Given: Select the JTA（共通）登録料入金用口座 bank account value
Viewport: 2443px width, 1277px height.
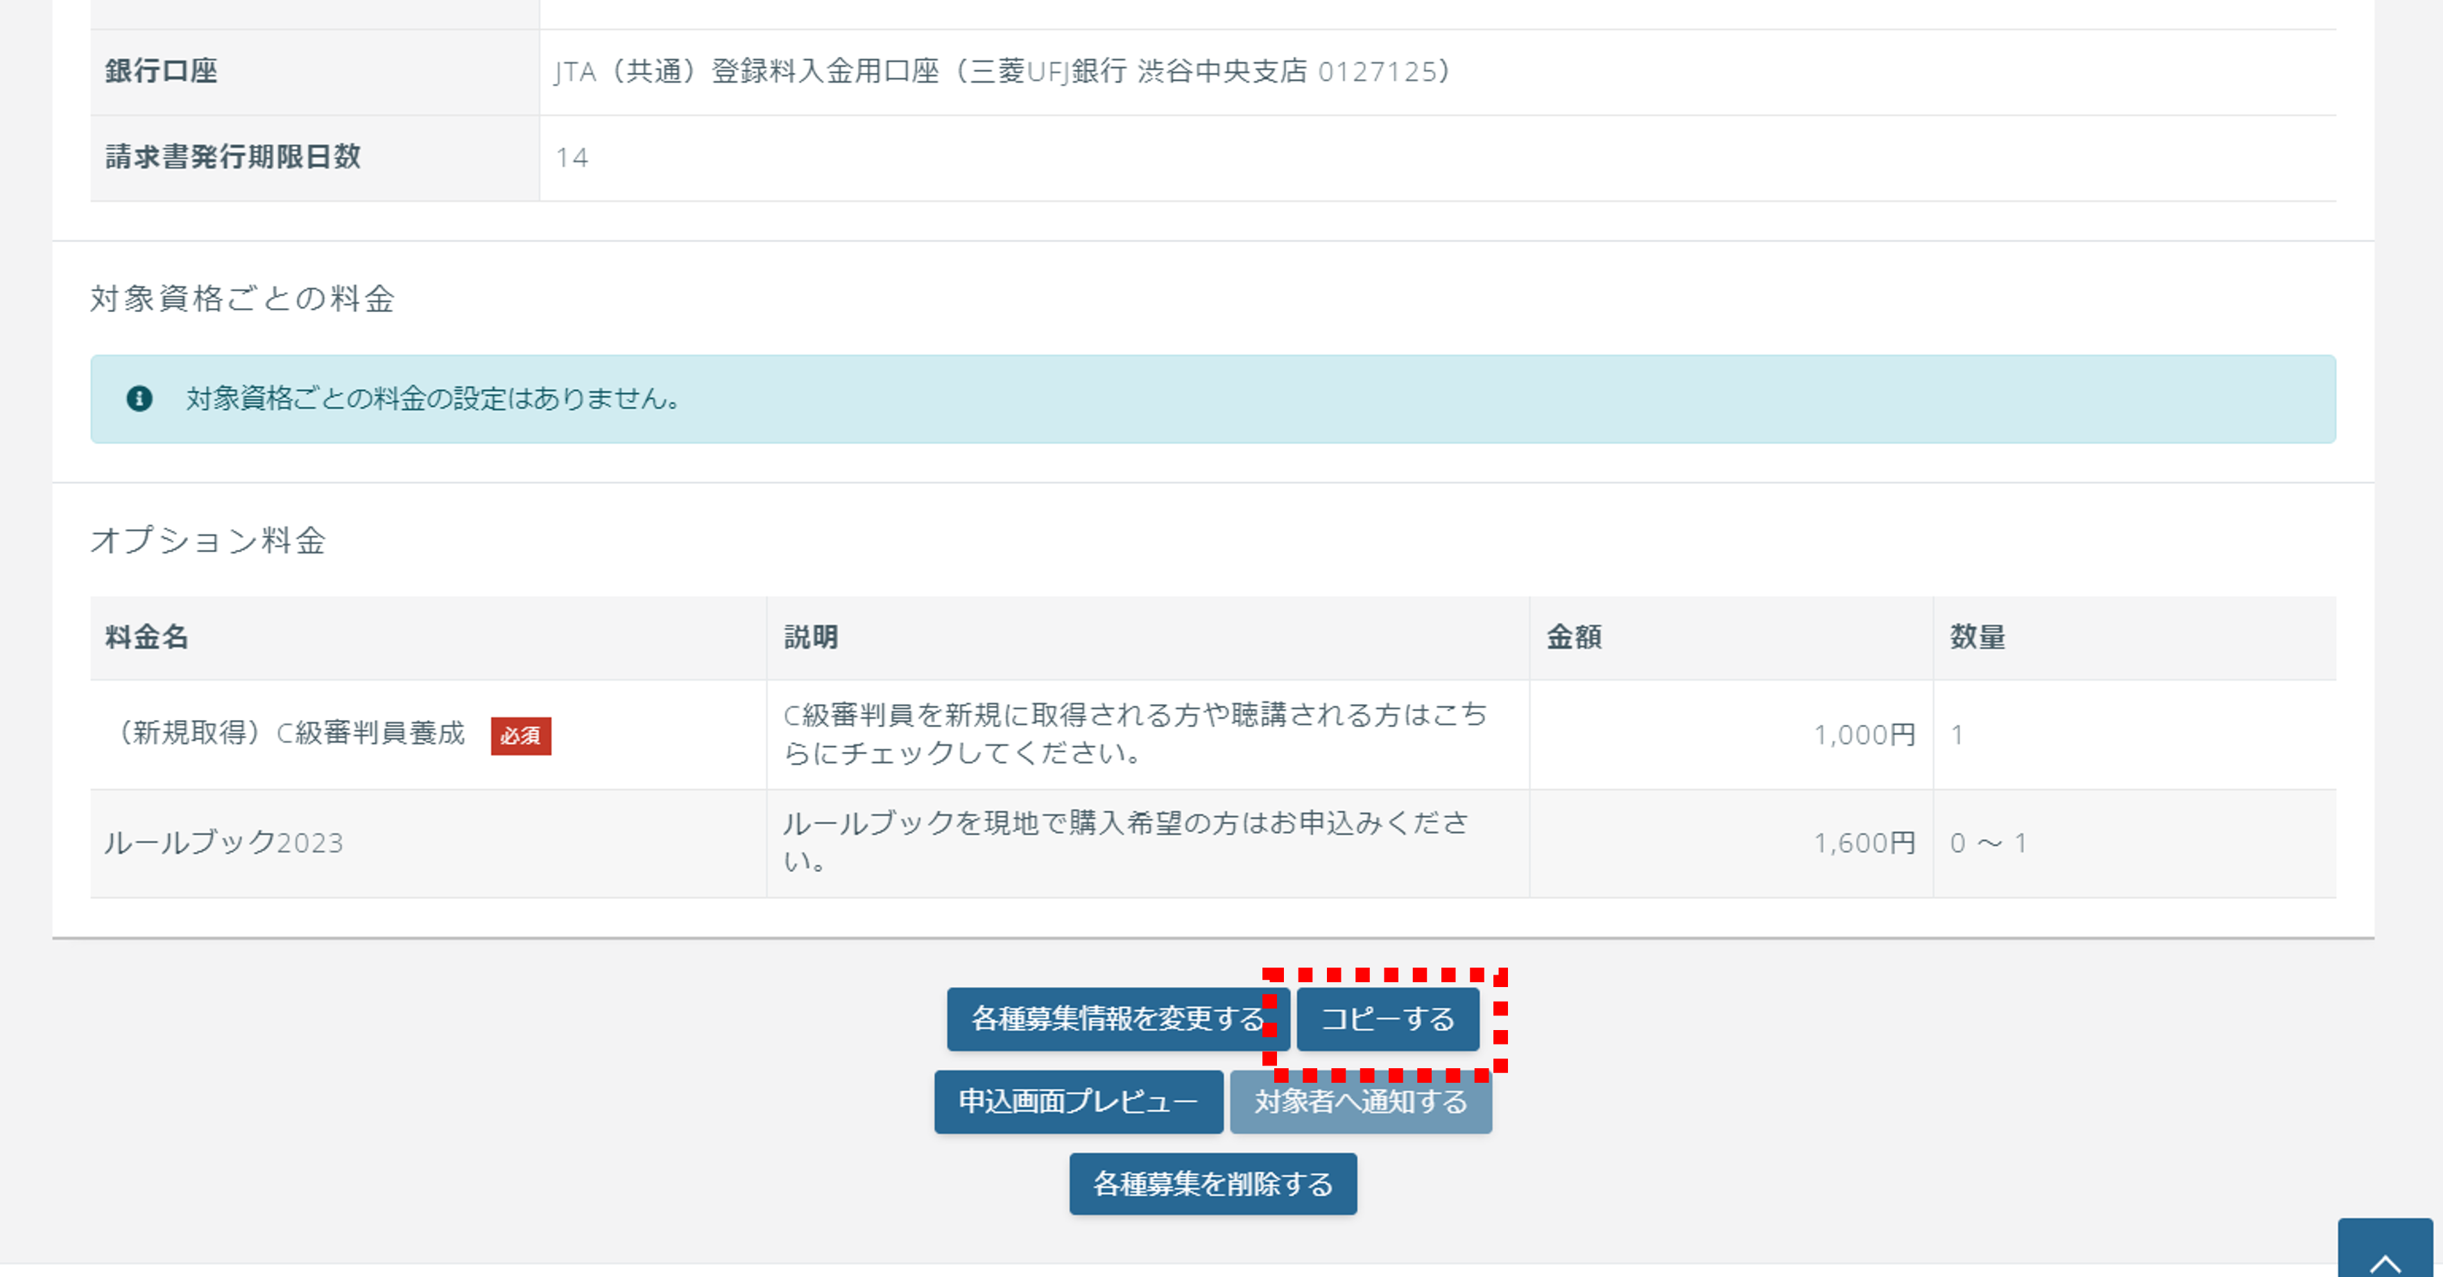Looking at the screenshot, I should click(x=1002, y=72).
